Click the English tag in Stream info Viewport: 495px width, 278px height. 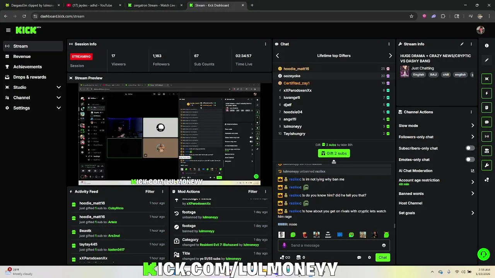(418, 75)
